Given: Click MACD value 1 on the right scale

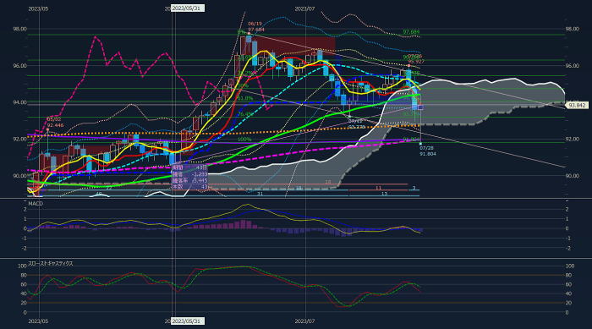Looking at the screenshot, I should (x=567, y=219).
